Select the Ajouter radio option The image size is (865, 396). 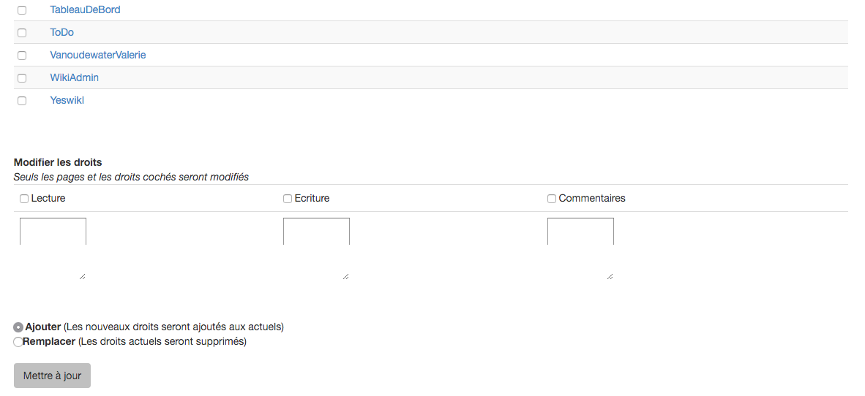click(x=18, y=327)
